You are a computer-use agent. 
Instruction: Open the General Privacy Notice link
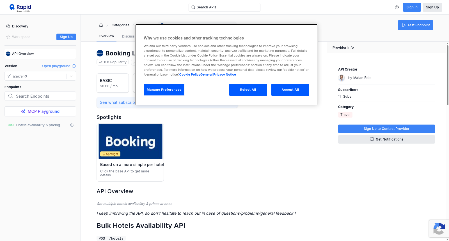[x=218, y=74]
